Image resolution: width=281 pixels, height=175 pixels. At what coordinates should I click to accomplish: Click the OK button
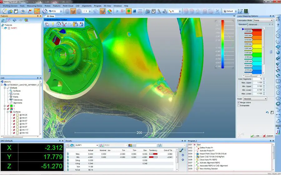[256, 136]
